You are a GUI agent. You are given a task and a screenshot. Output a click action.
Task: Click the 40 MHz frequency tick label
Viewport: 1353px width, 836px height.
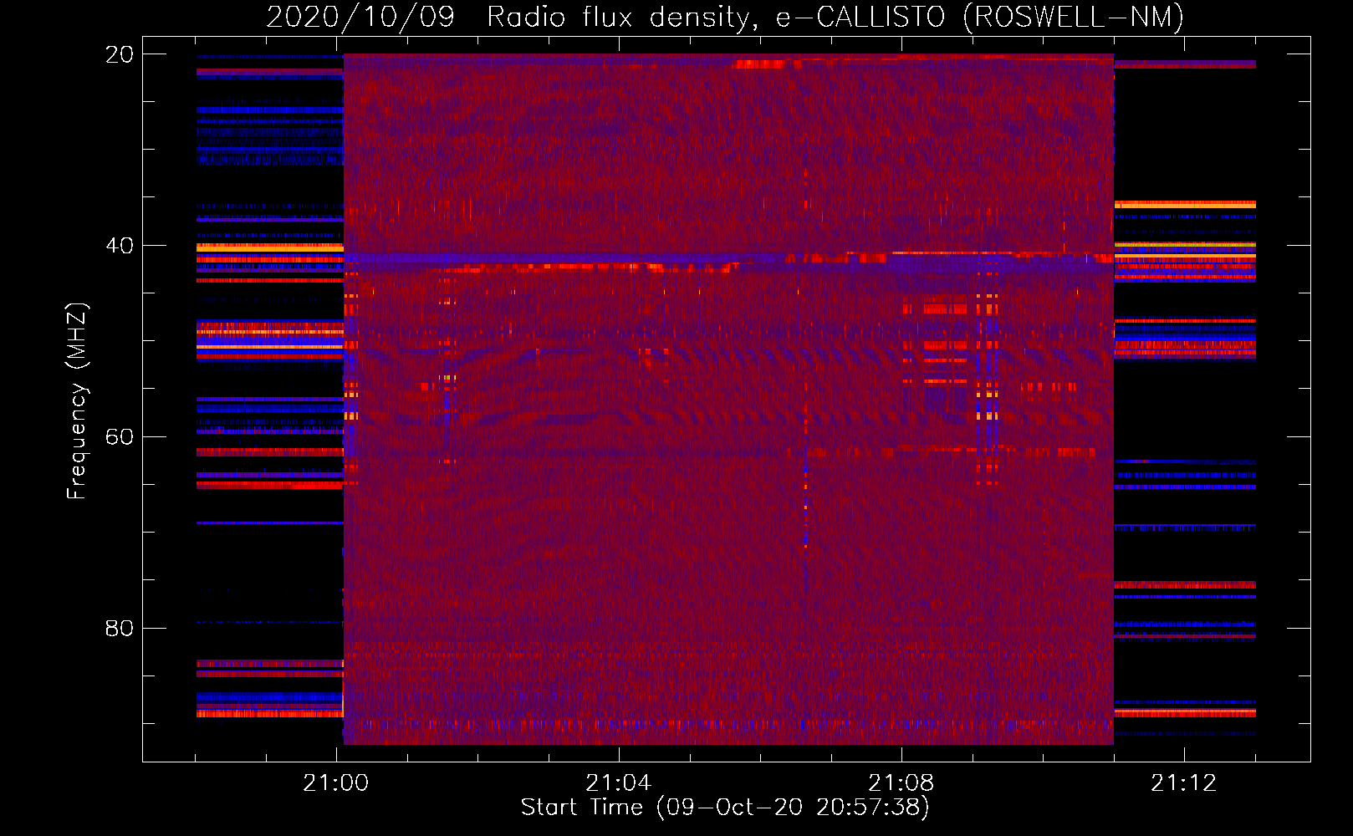(120, 246)
